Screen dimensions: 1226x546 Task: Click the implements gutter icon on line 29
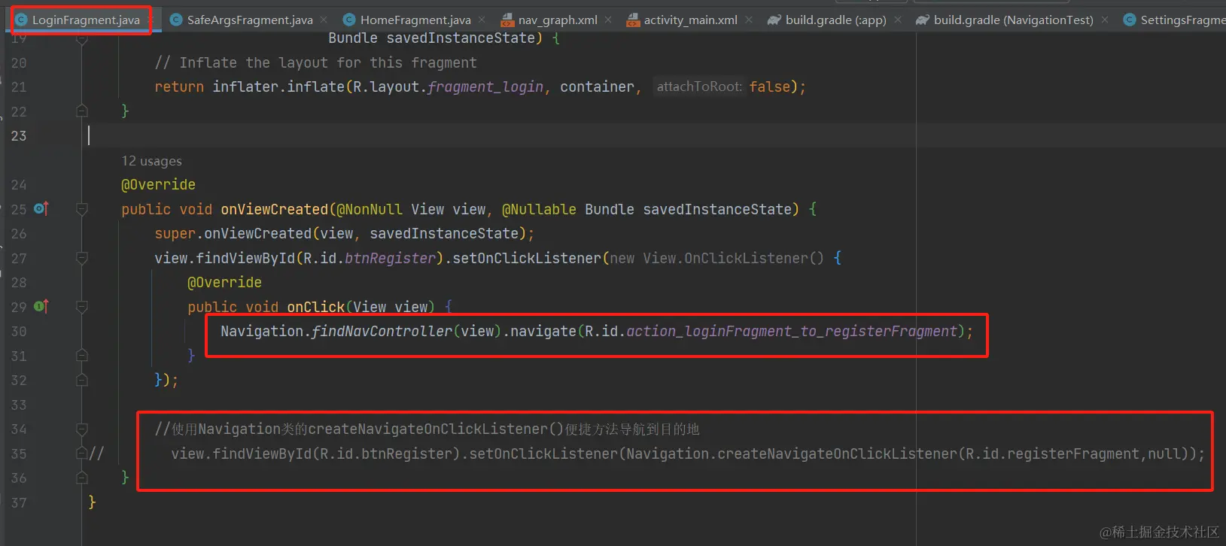(x=41, y=306)
